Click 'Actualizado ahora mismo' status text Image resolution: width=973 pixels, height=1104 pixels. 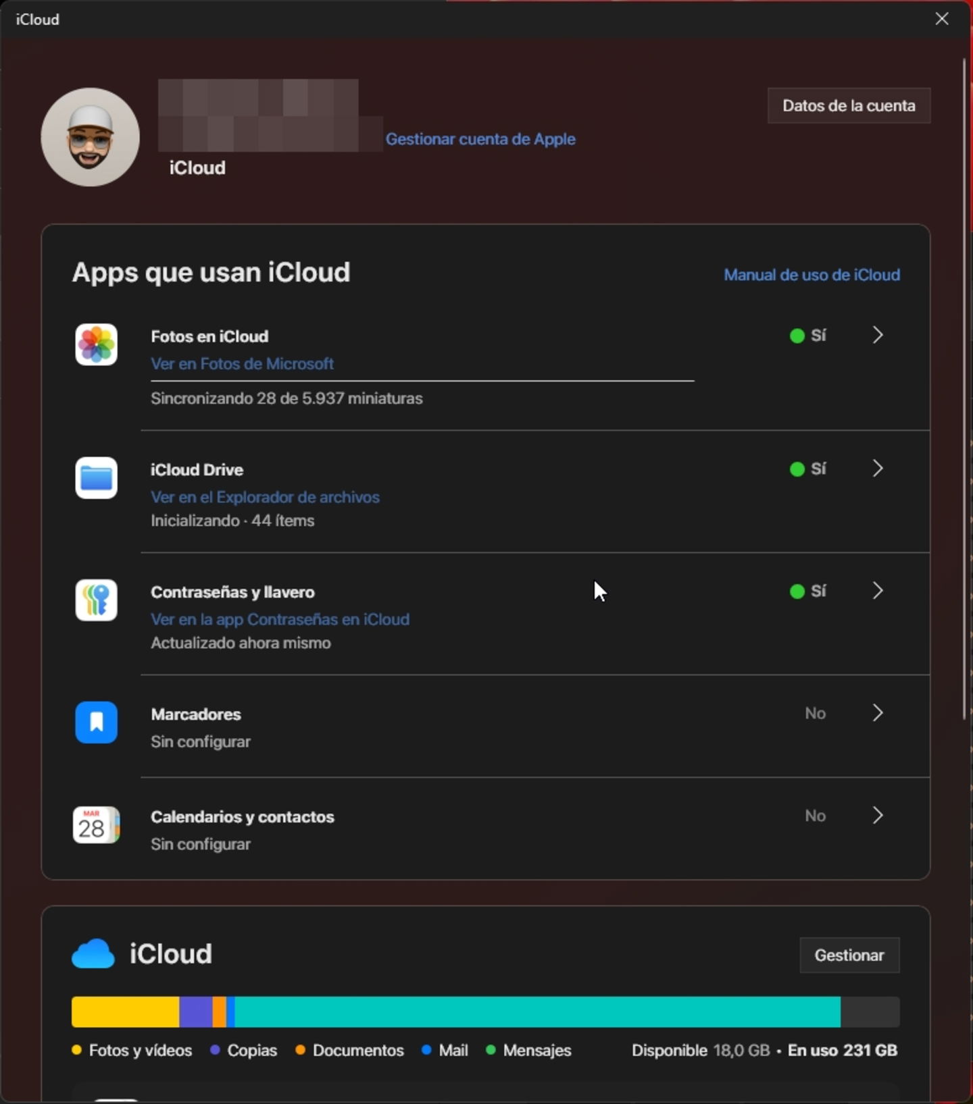241,643
